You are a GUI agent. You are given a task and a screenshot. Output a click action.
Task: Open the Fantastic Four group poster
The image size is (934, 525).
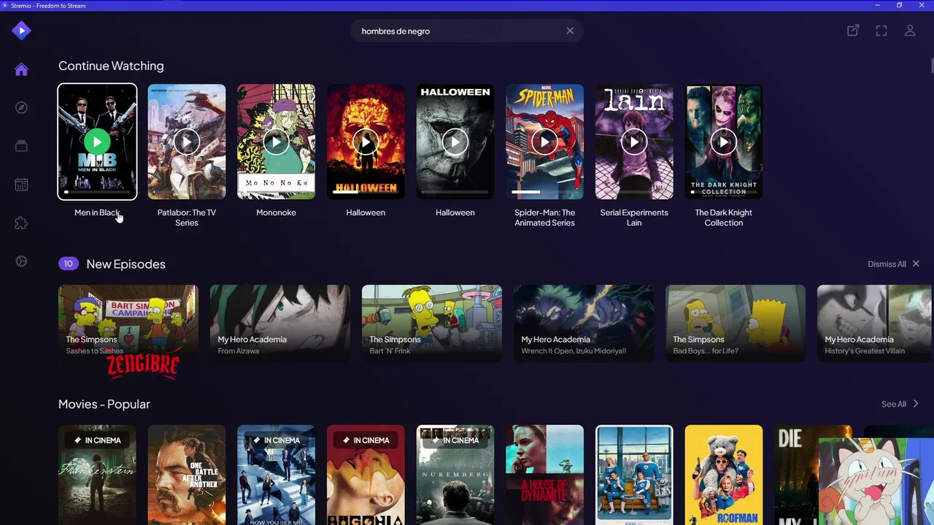(x=634, y=475)
